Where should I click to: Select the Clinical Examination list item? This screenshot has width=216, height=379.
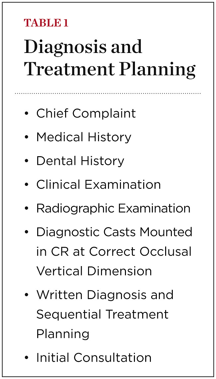(98, 185)
